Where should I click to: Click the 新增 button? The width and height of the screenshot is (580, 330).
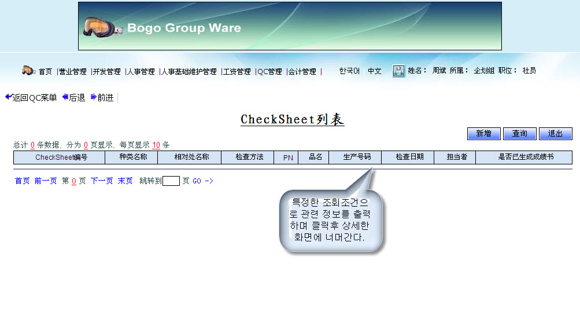coord(484,134)
